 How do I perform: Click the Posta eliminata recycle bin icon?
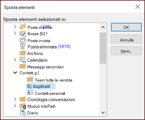23,46
